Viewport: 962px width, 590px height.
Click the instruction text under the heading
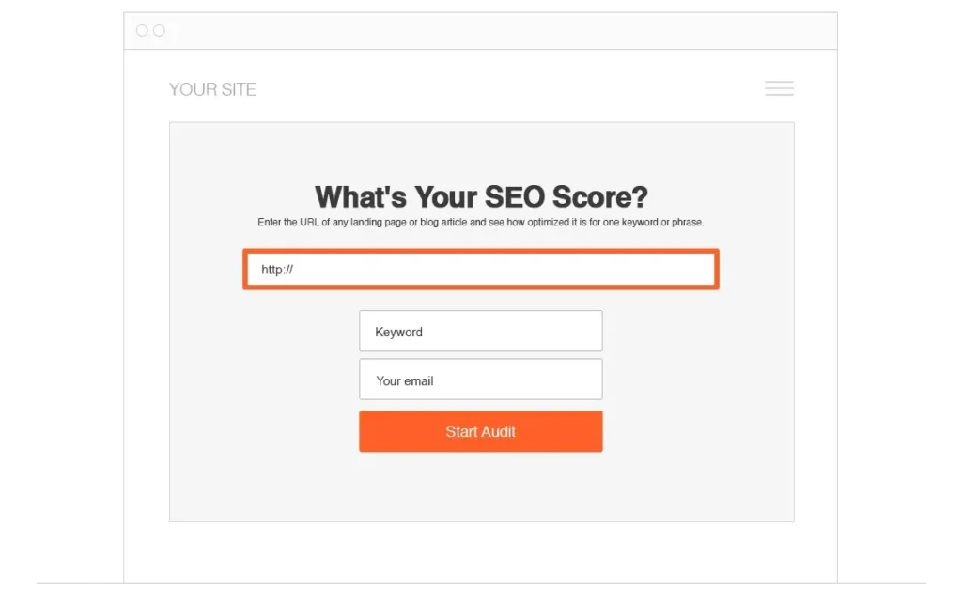(481, 223)
